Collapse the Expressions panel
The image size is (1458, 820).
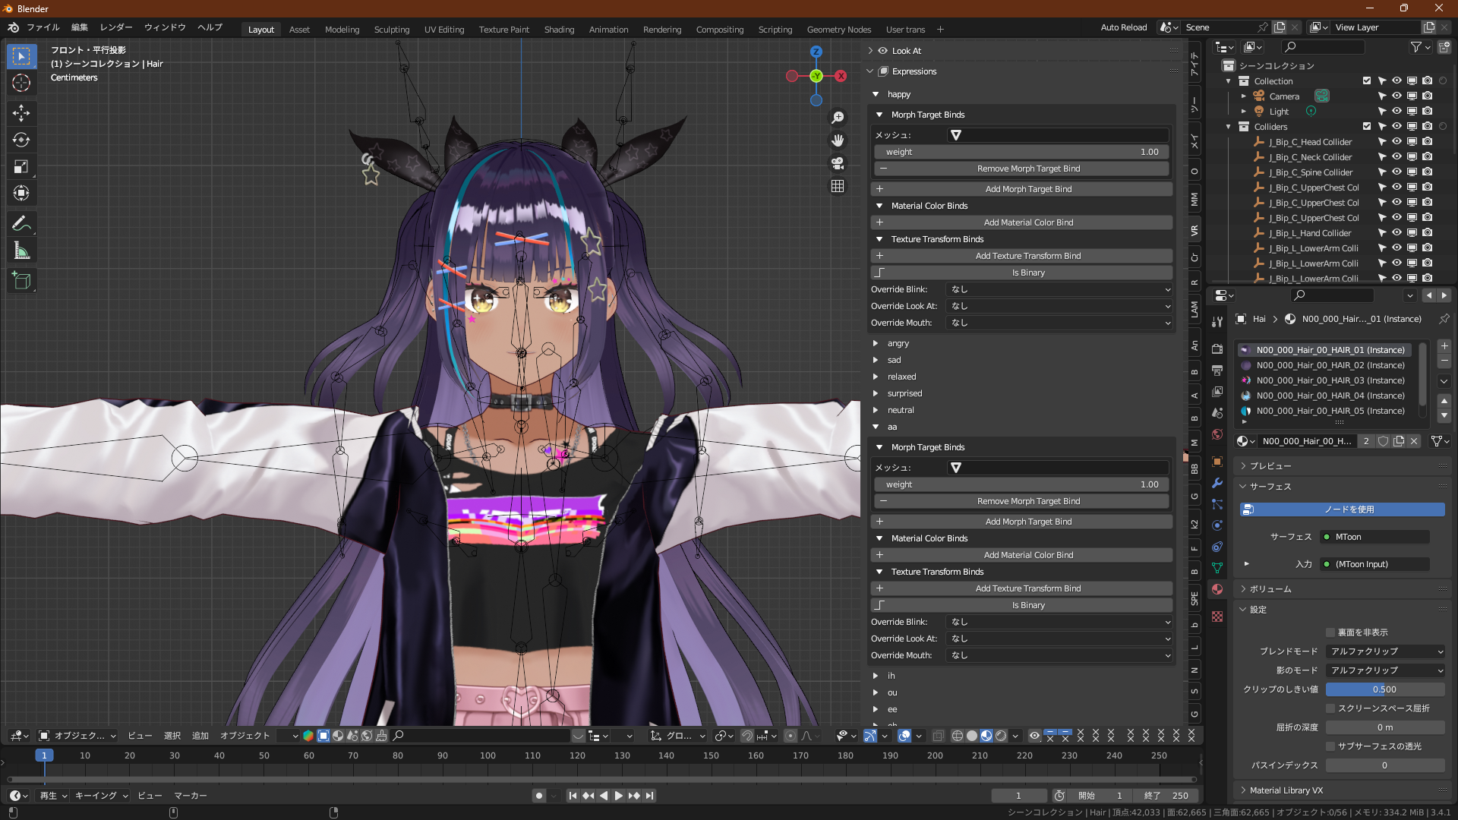pyautogui.click(x=870, y=71)
